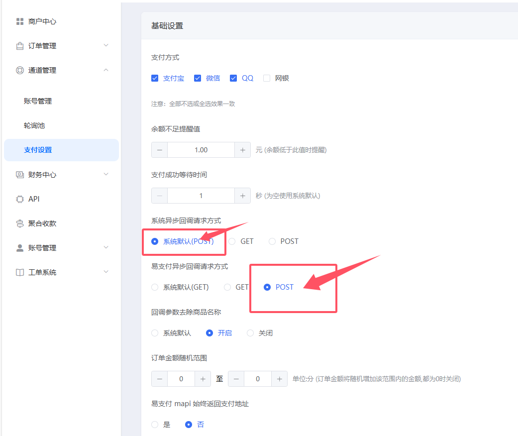Viewport: 518px width, 436px height.
Task: Navigate to 支付设置 in the sidebar
Action: [37, 150]
